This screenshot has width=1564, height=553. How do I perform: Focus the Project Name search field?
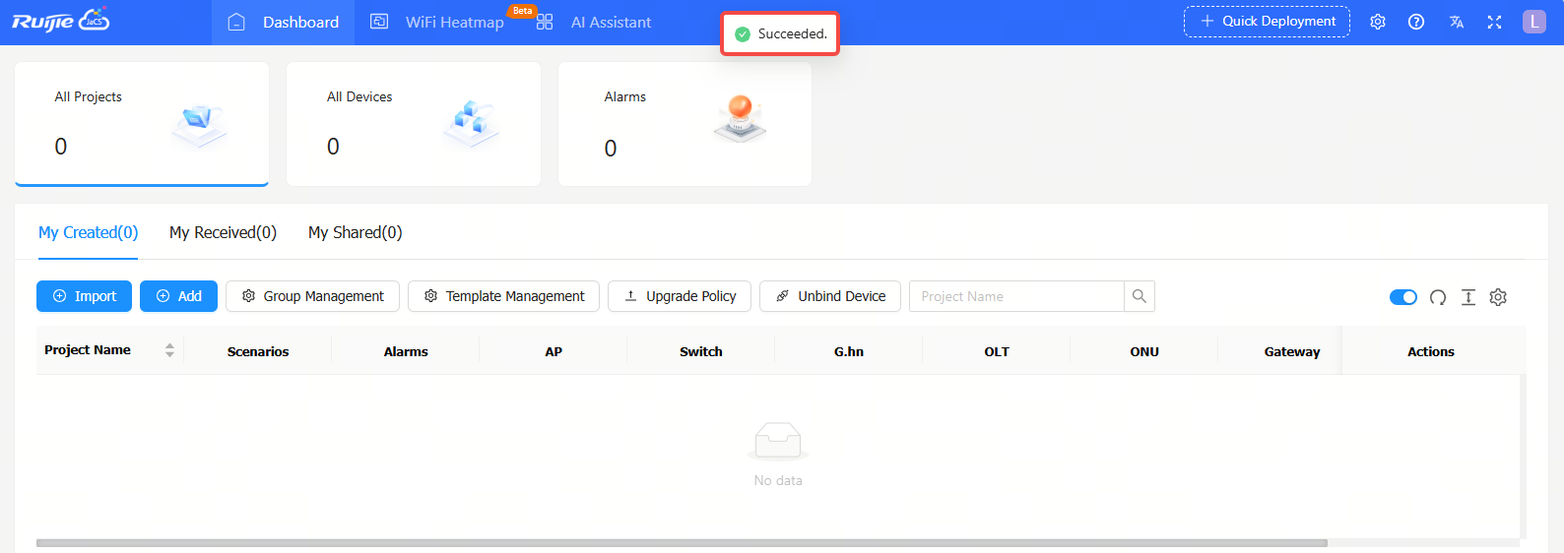pos(1016,296)
